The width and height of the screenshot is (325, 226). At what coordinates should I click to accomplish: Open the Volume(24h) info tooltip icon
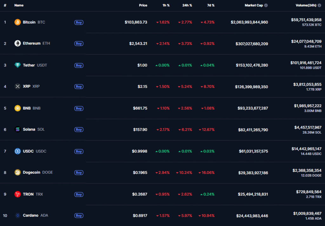(x=319, y=5)
